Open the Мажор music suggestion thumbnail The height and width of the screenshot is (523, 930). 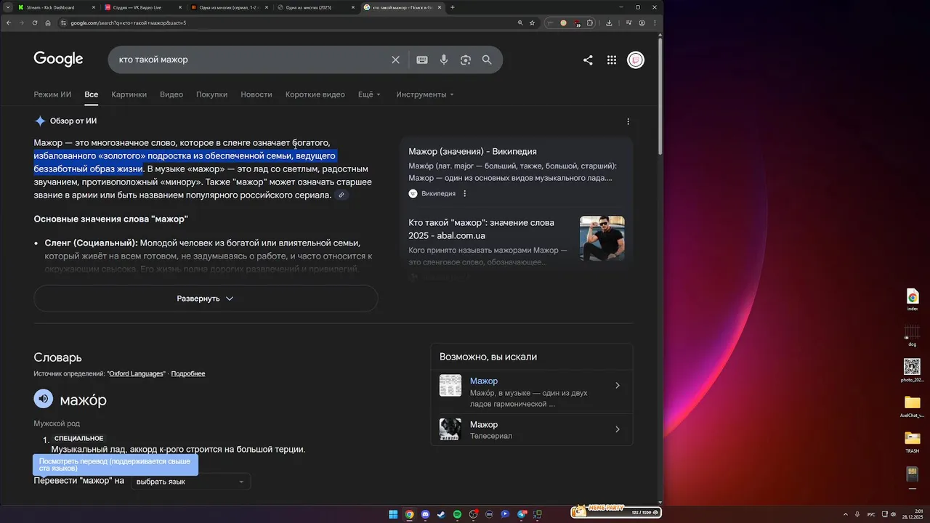(450, 385)
